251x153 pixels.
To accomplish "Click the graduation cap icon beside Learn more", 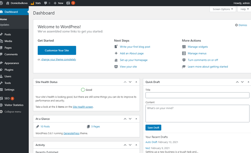I will (184, 67).
